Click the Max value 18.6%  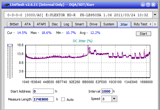click(x=46, y=33)
